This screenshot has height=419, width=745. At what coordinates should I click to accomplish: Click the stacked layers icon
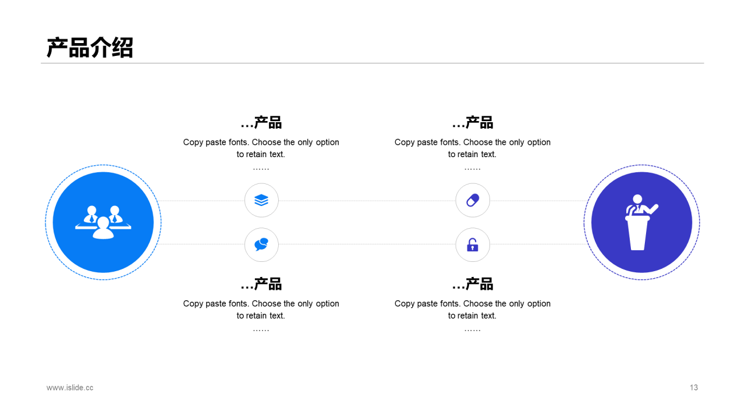[261, 200]
